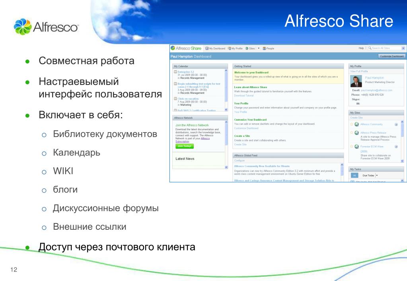Click the Alfresco Subscription link

(192, 140)
